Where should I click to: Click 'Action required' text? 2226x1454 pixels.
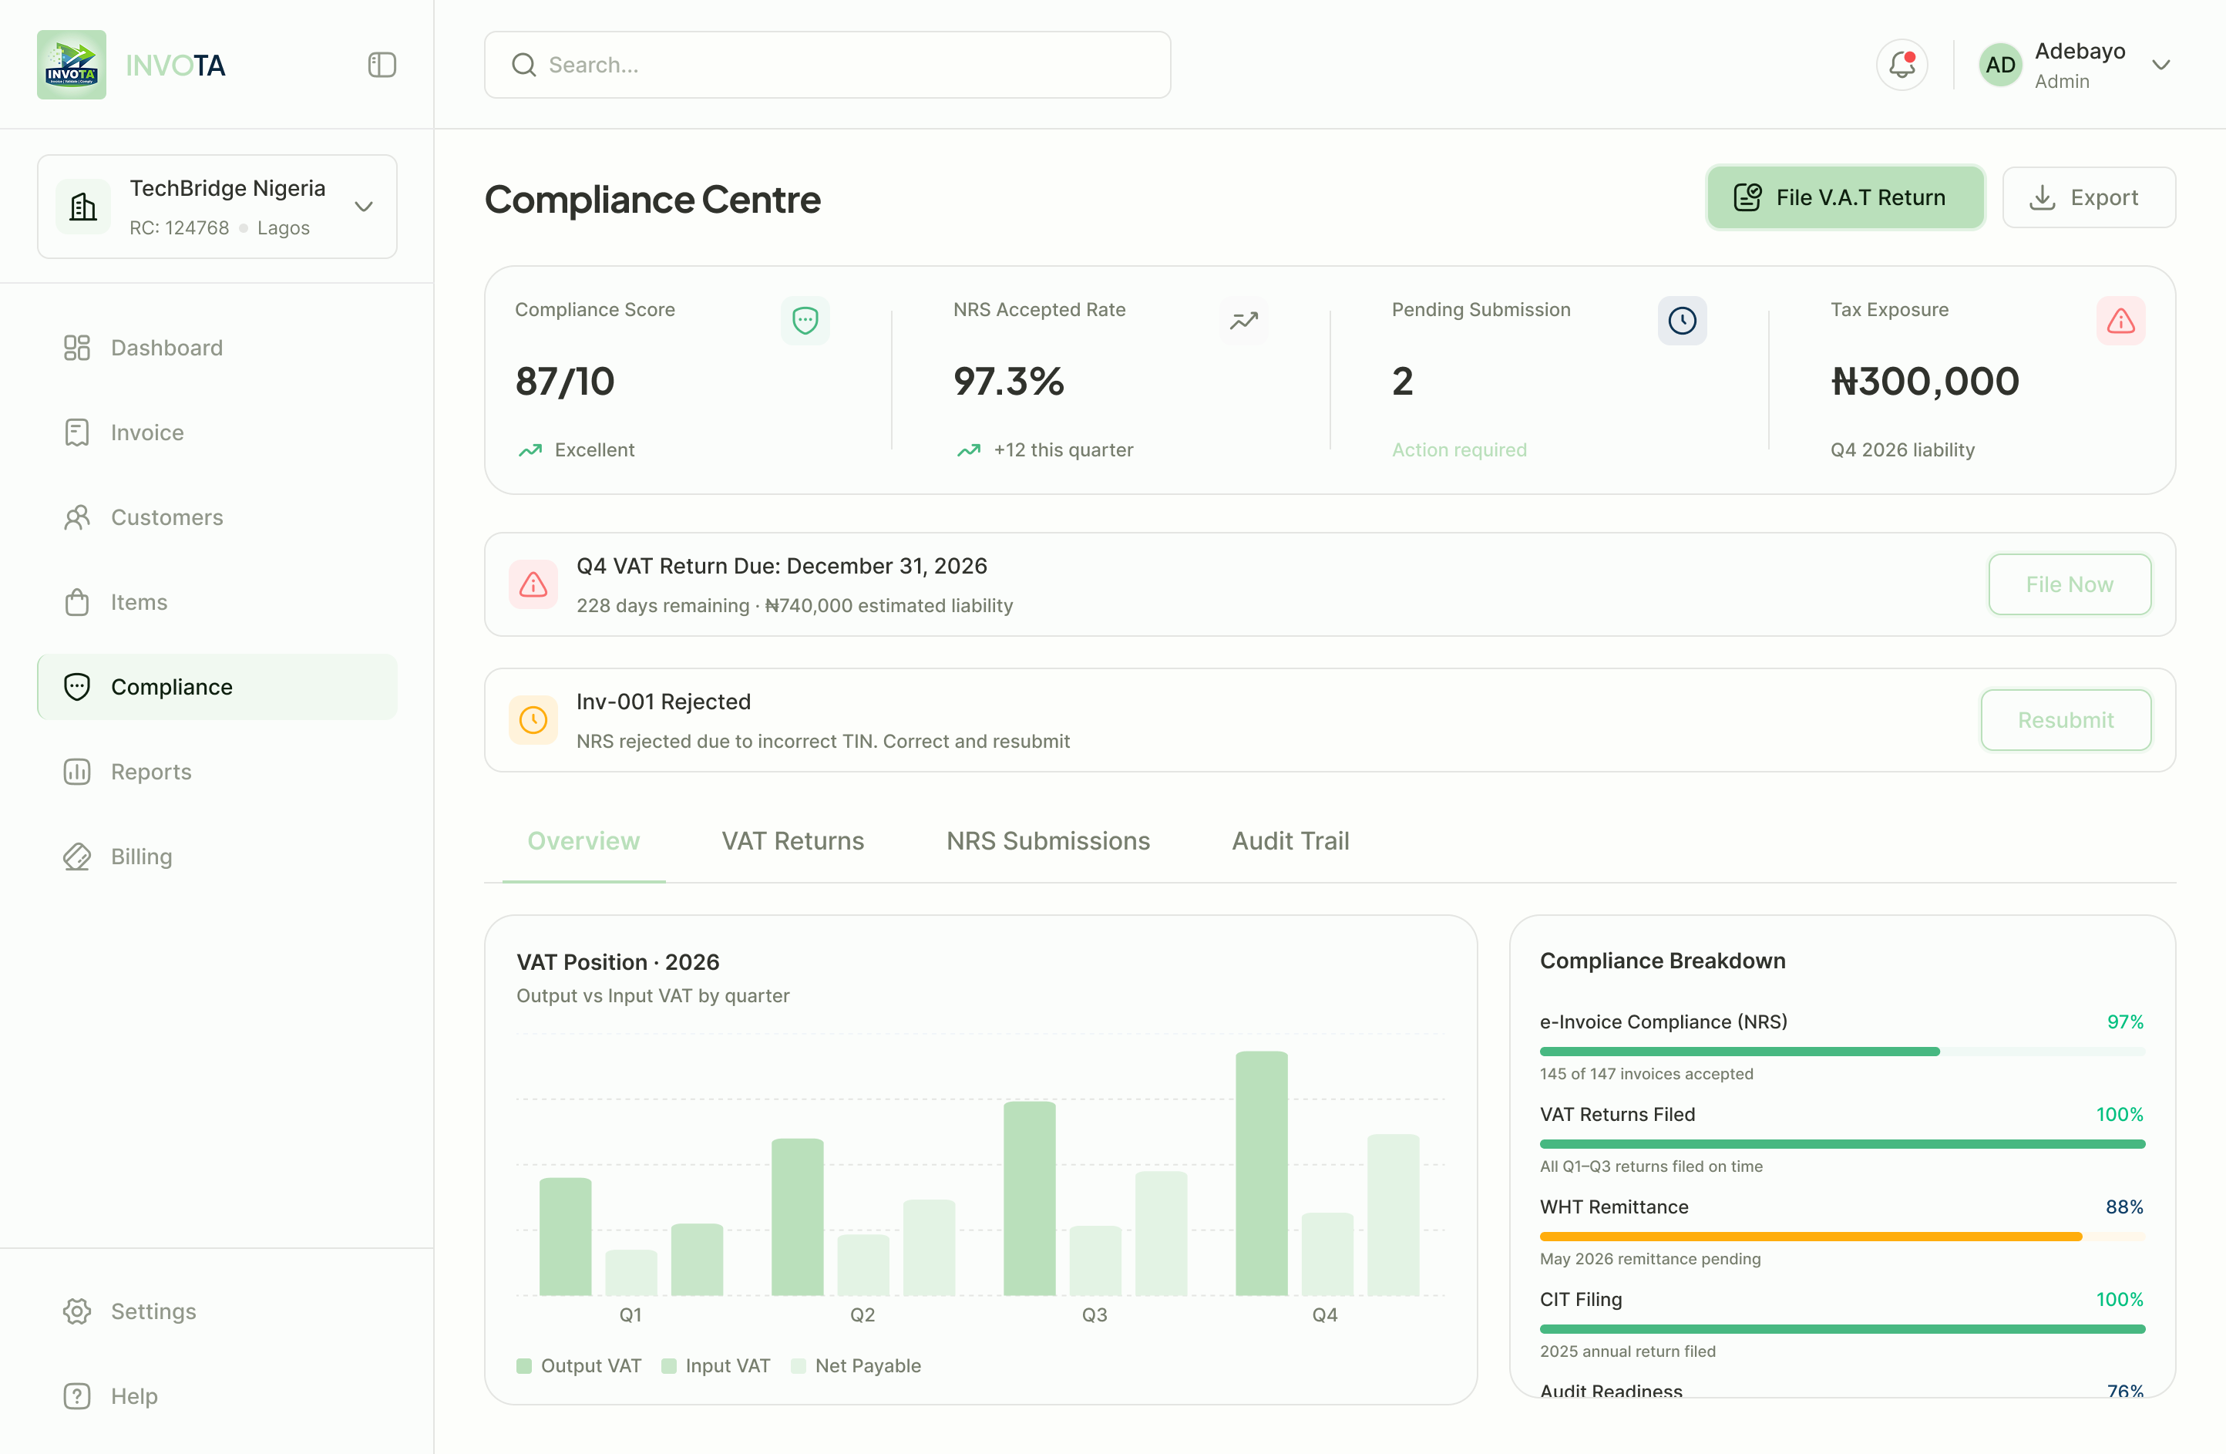[1458, 450]
